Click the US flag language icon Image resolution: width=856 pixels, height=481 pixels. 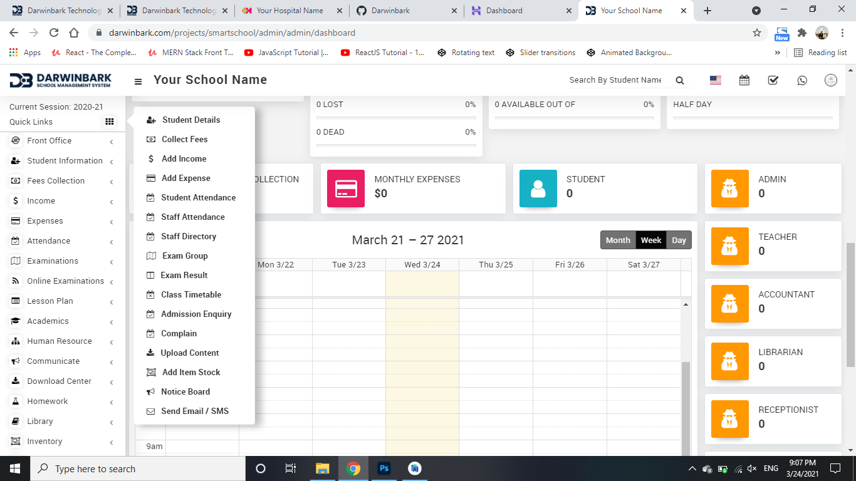(x=715, y=80)
